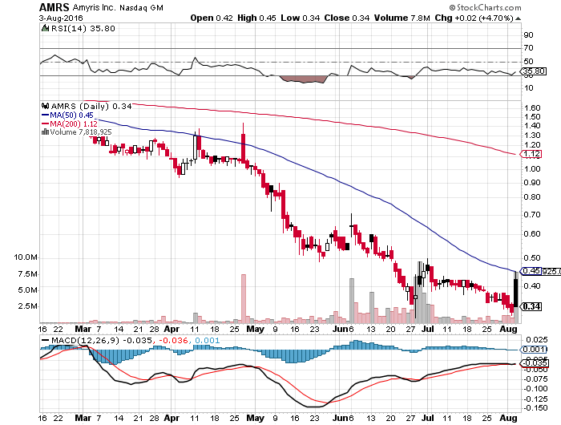
Task: Click the -0.150 level on the MACD axis
Action: coord(535,408)
